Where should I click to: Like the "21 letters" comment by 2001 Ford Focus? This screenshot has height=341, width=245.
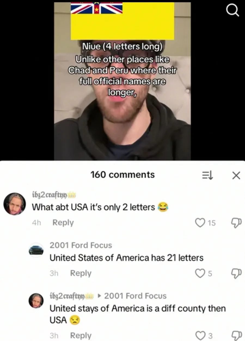pos(200,273)
